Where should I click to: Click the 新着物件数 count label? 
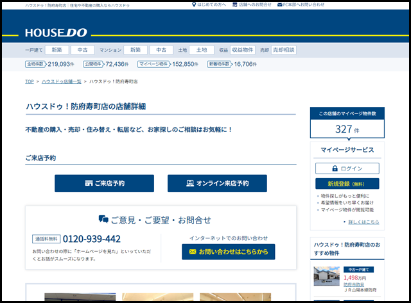(220, 64)
